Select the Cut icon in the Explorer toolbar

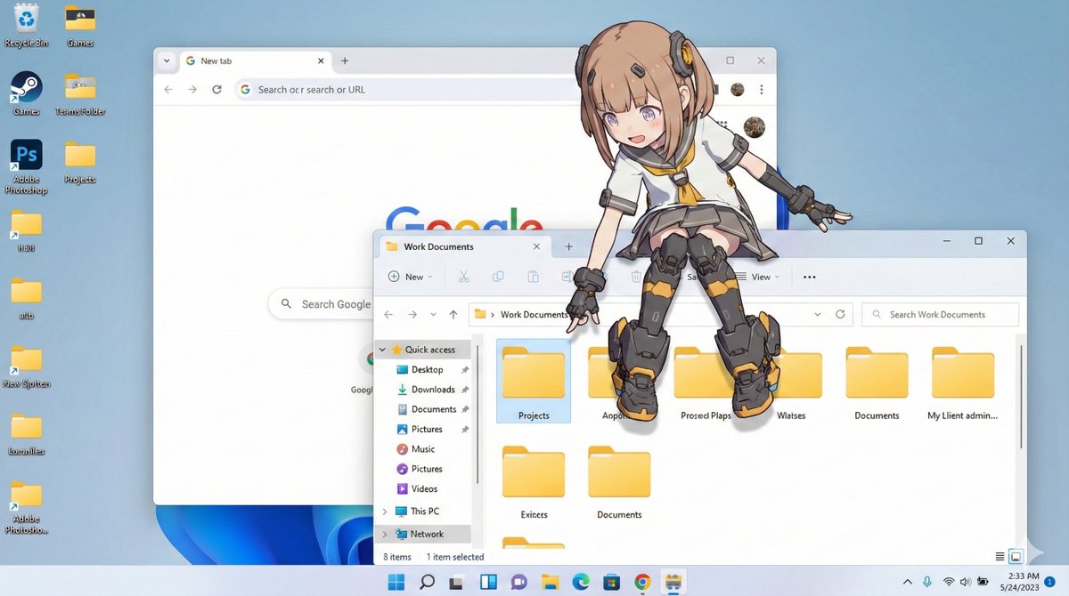[x=463, y=277]
